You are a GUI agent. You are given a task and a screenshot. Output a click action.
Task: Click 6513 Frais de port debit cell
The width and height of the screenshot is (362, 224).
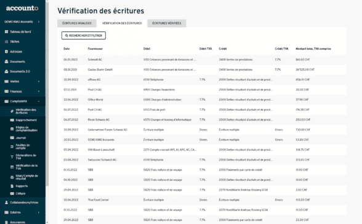pyautogui.click(x=154, y=110)
